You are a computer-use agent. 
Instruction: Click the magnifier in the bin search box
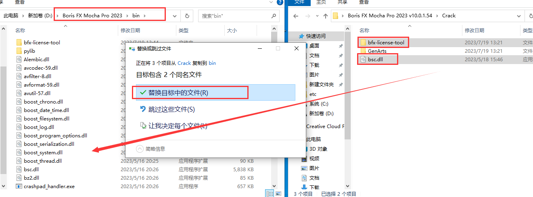point(274,16)
